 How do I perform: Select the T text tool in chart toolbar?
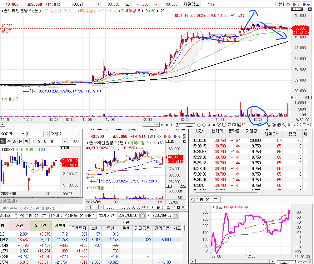click(x=304, y=125)
